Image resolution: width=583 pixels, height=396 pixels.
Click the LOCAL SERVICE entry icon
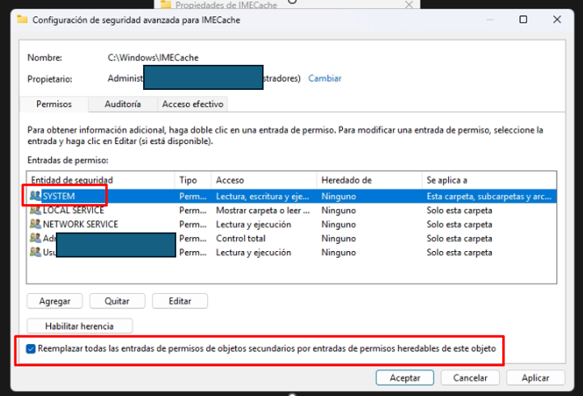tap(35, 210)
